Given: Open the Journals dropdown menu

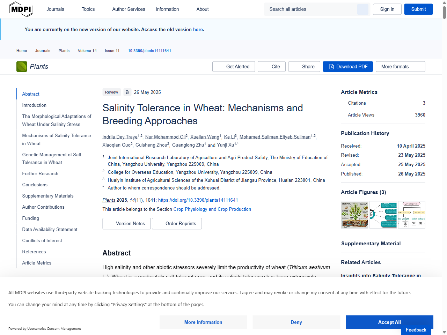Looking at the screenshot, I should tap(55, 9).
